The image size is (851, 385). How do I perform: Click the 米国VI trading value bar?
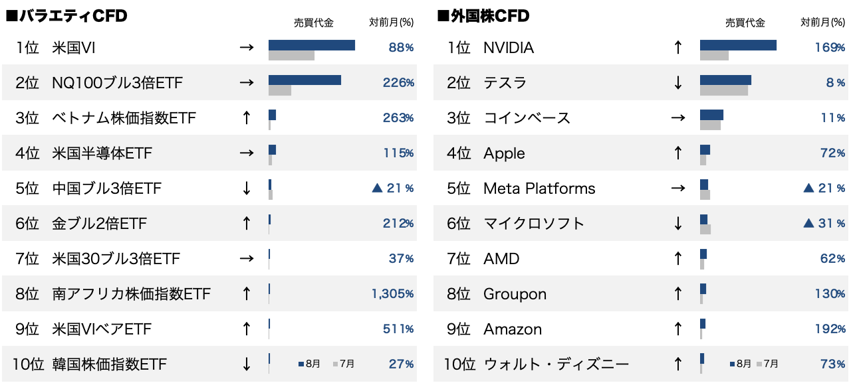(311, 45)
